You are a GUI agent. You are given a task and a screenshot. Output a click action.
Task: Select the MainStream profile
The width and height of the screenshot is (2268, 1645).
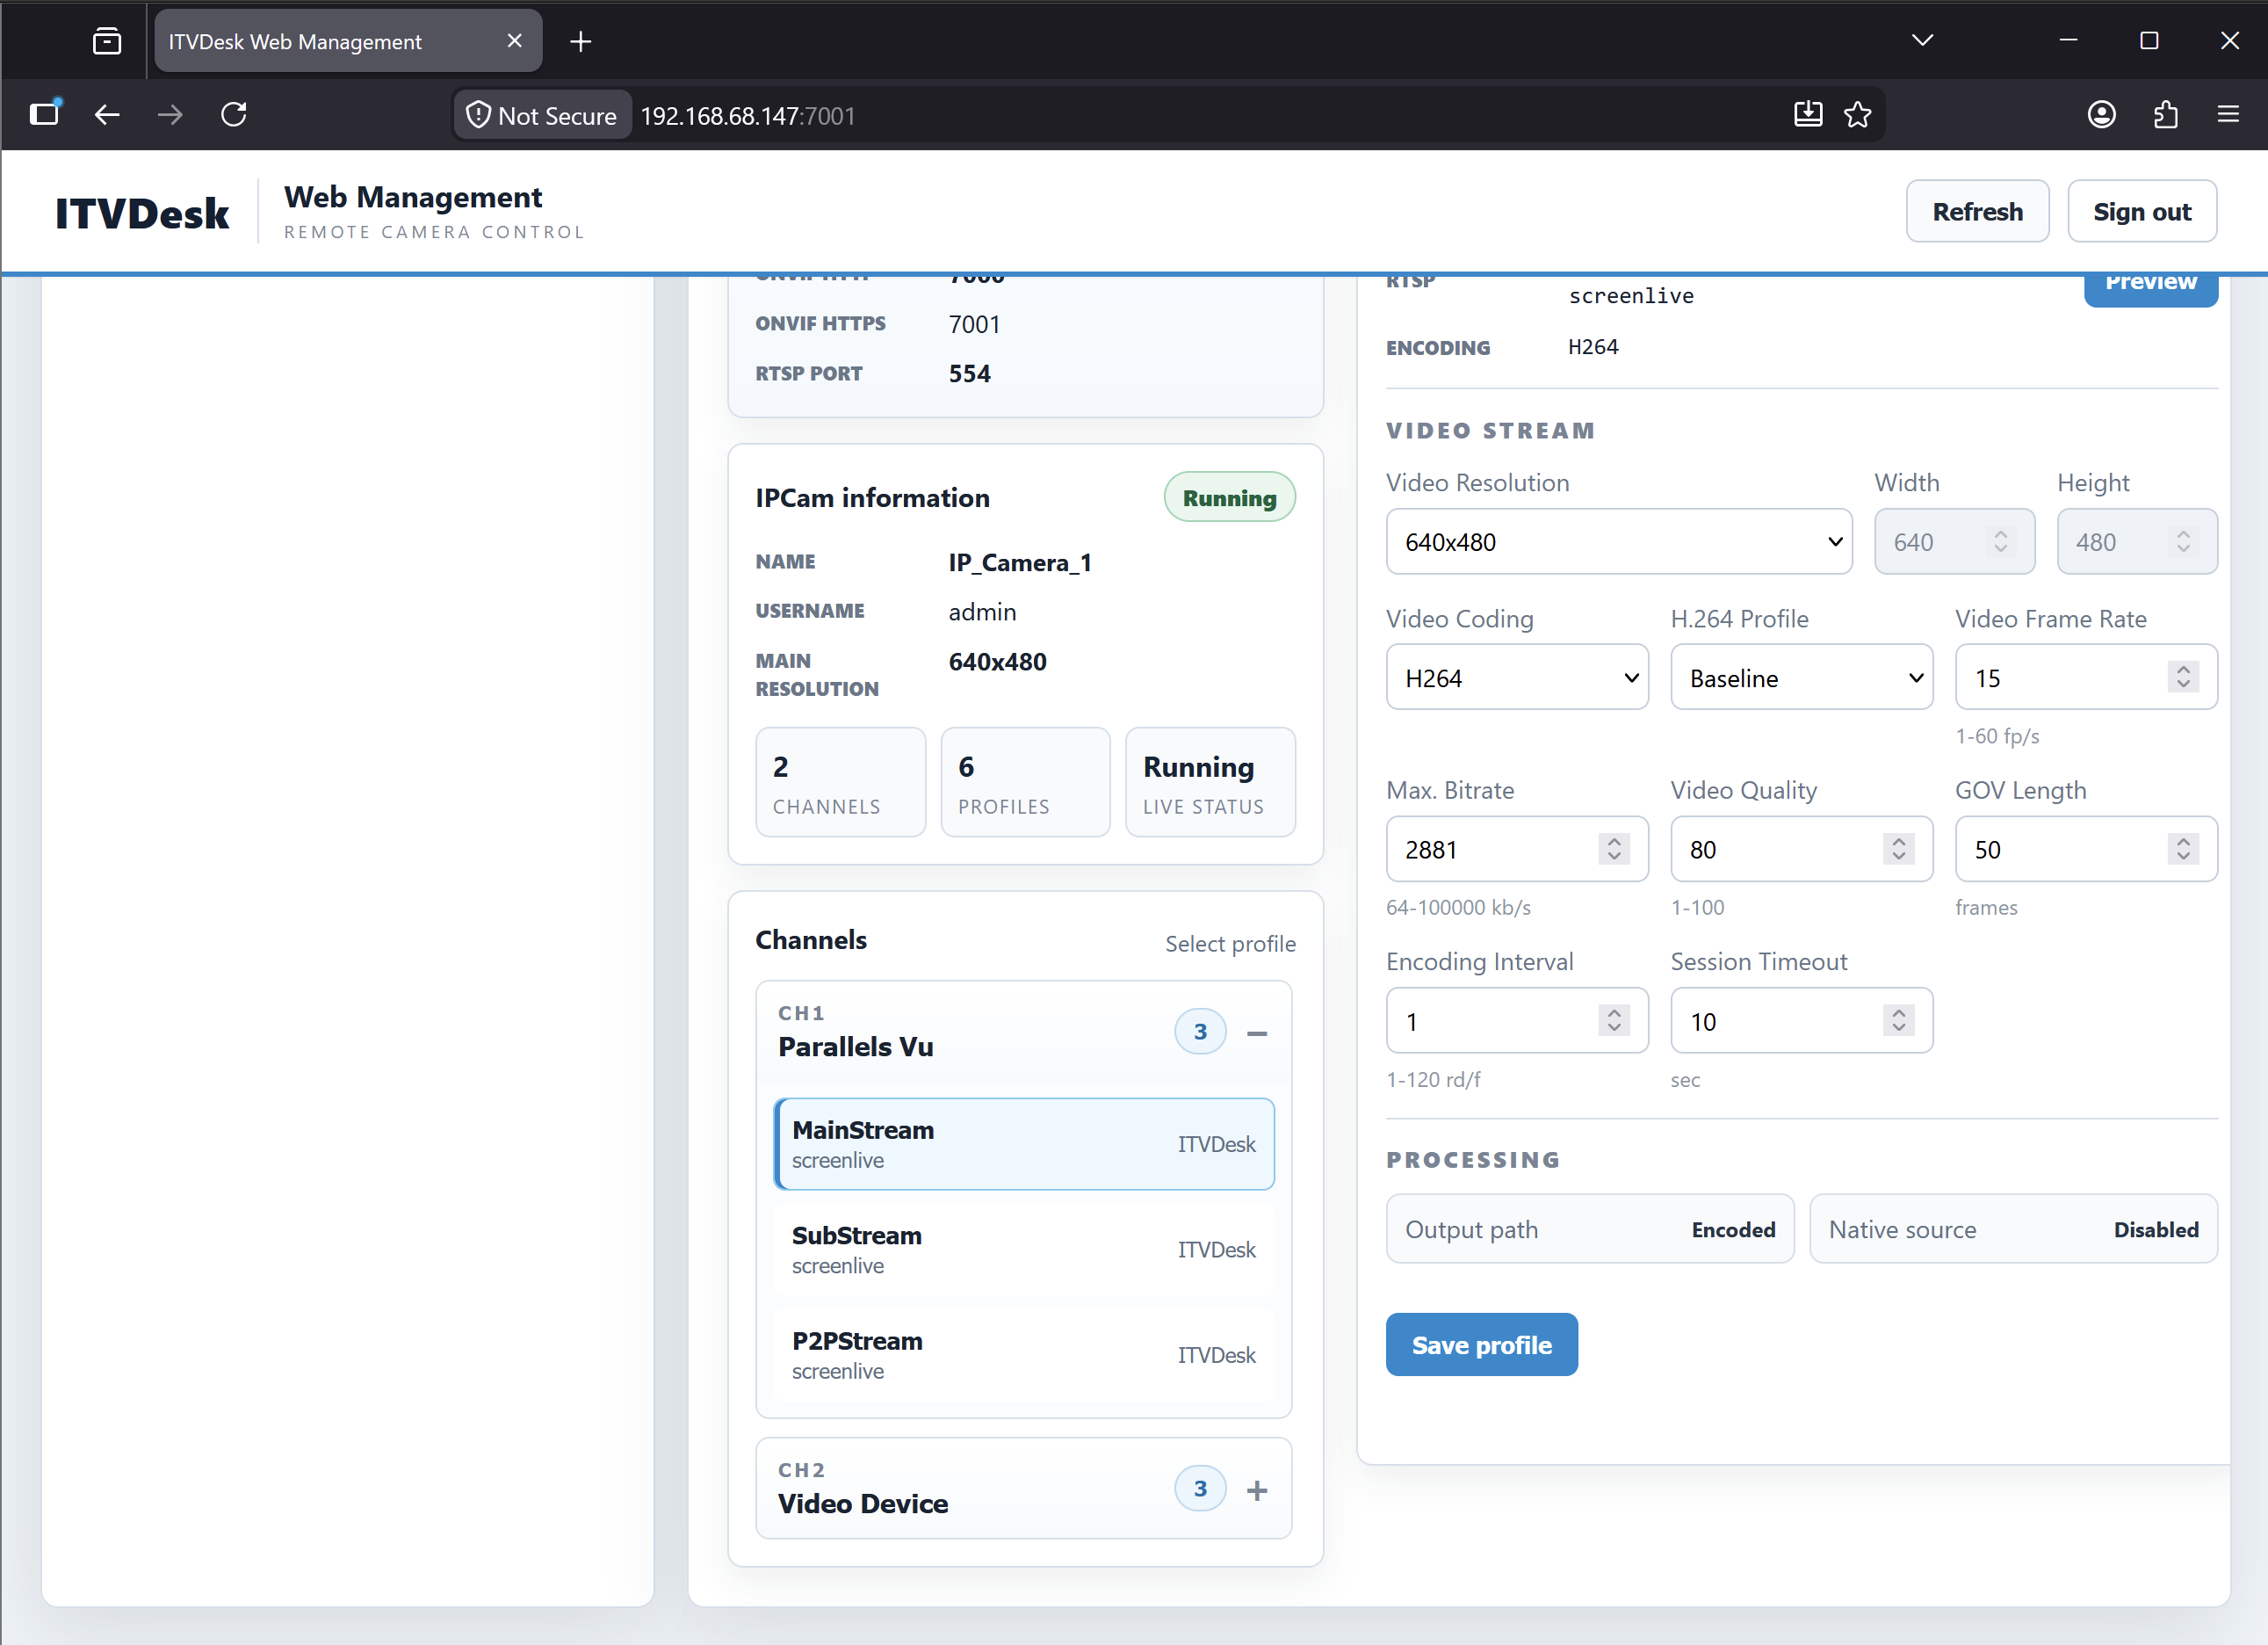pyautogui.click(x=1024, y=1144)
